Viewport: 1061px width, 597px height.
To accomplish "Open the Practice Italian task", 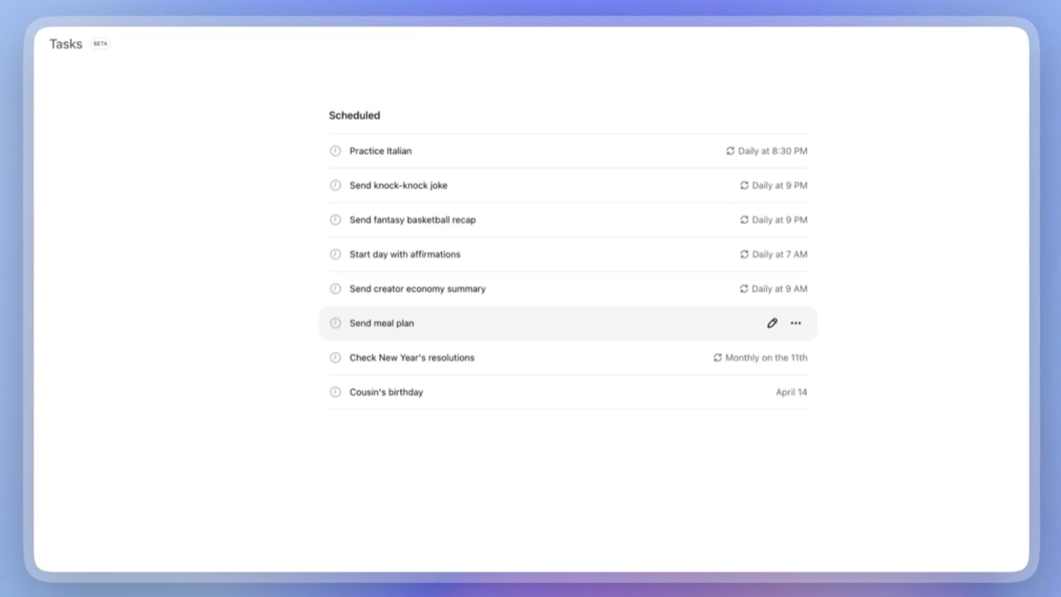I will pos(380,151).
